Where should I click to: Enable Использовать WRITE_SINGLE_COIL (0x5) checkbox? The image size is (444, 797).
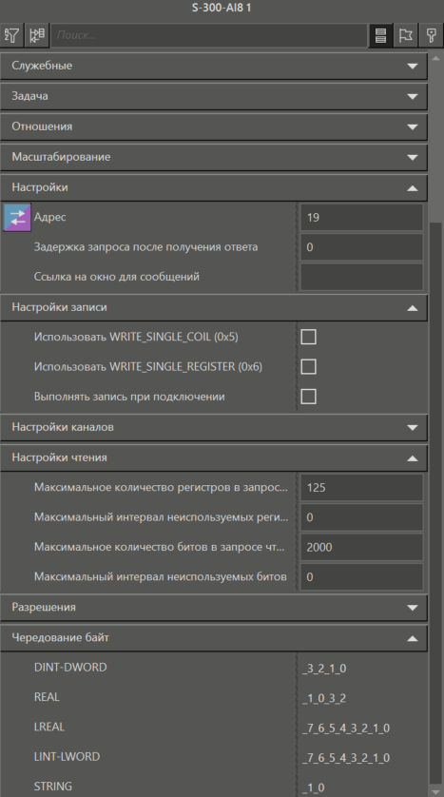(308, 337)
